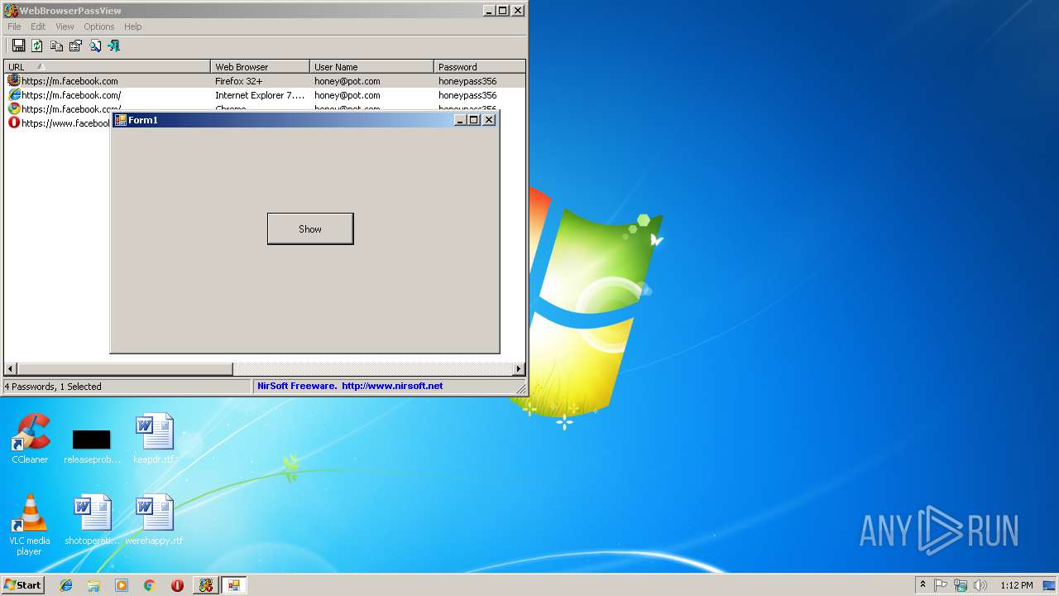1059x596 pixels.
Task: Sort by the URL column header
Action: [x=108, y=67]
